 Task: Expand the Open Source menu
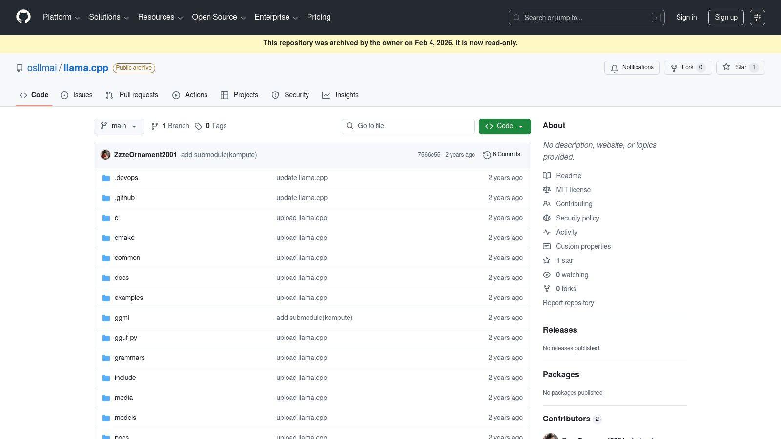click(219, 17)
